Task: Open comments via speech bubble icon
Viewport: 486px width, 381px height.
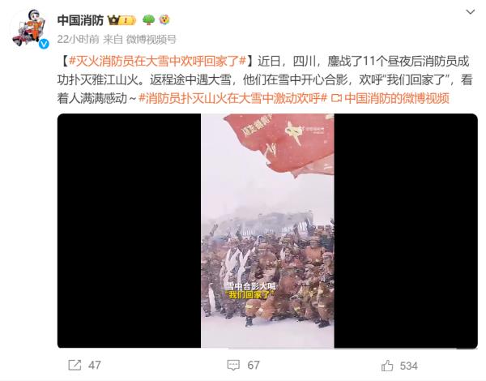Action: pyautogui.click(x=233, y=365)
